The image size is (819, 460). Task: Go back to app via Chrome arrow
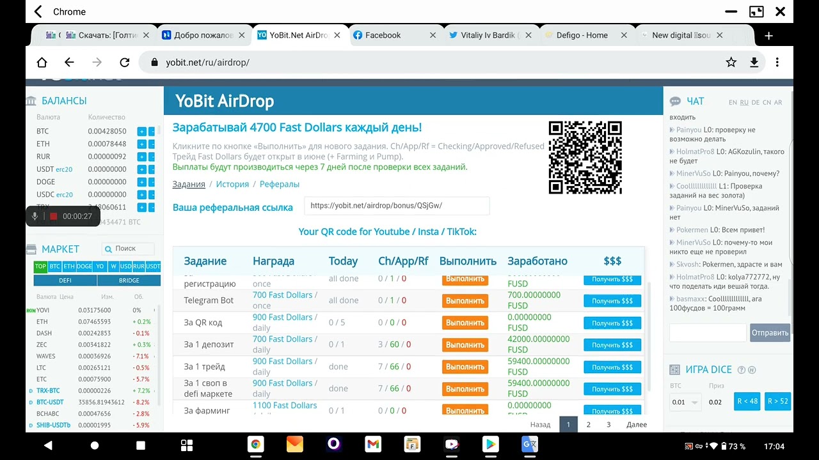[38, 11]
